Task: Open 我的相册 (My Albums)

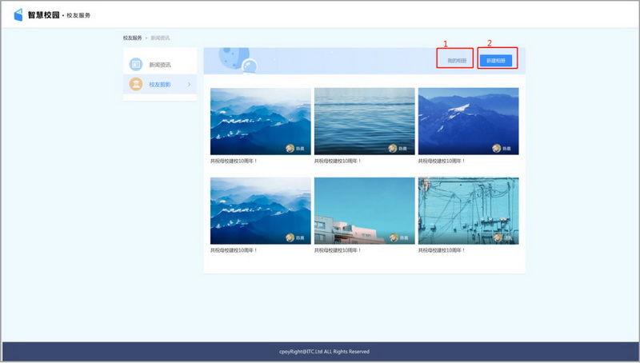Action: (x=457, y=61)
